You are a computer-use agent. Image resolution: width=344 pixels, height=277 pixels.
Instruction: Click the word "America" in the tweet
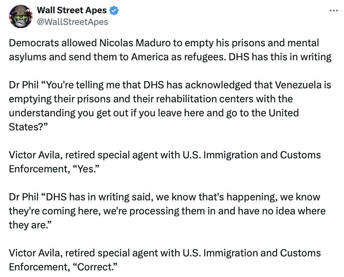click(x=151, y=57)
